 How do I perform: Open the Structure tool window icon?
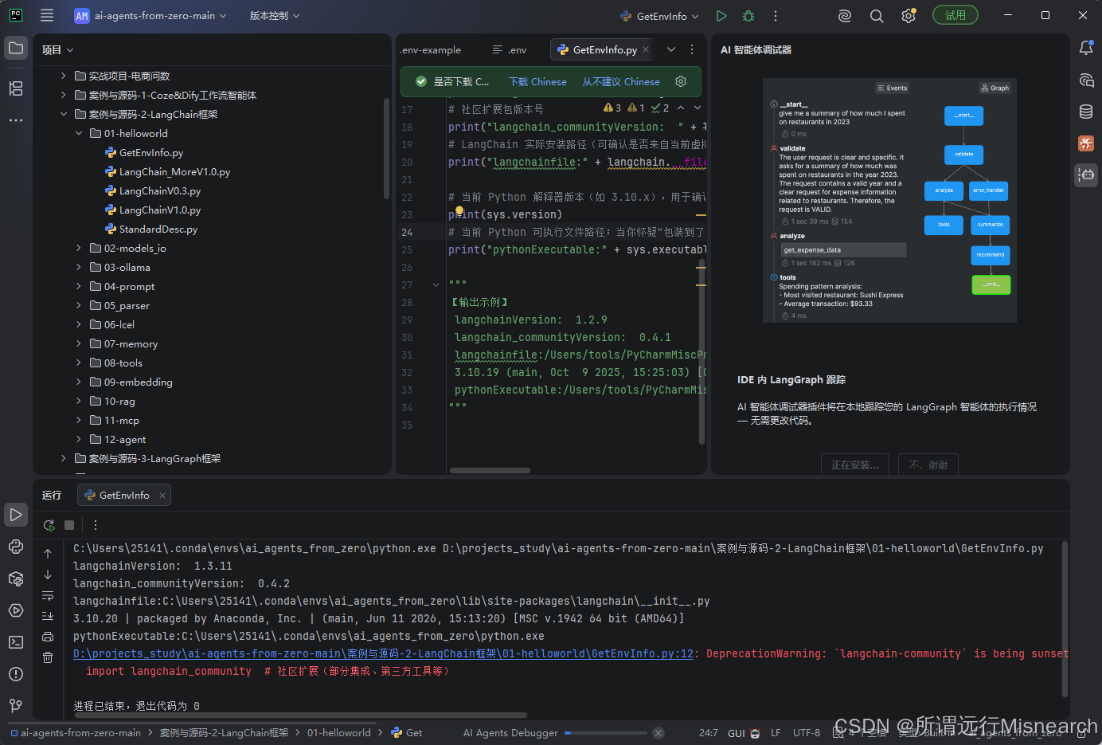(16, 88)
